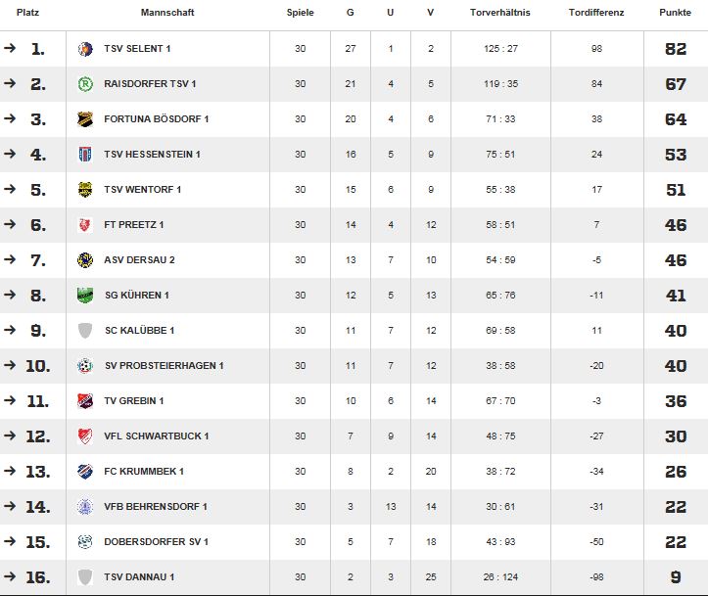Open the VfL Schwartbuck 1 team link
708x596 pixels.
click(157, 436)
